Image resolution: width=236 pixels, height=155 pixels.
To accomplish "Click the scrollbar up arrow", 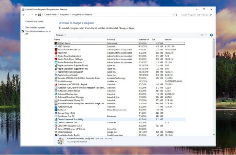I will tap(214, 39).
